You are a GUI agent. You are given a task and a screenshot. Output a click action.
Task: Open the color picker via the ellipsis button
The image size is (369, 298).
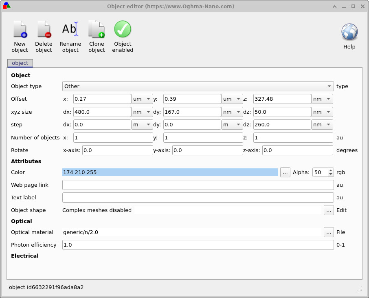click(285, 172)
